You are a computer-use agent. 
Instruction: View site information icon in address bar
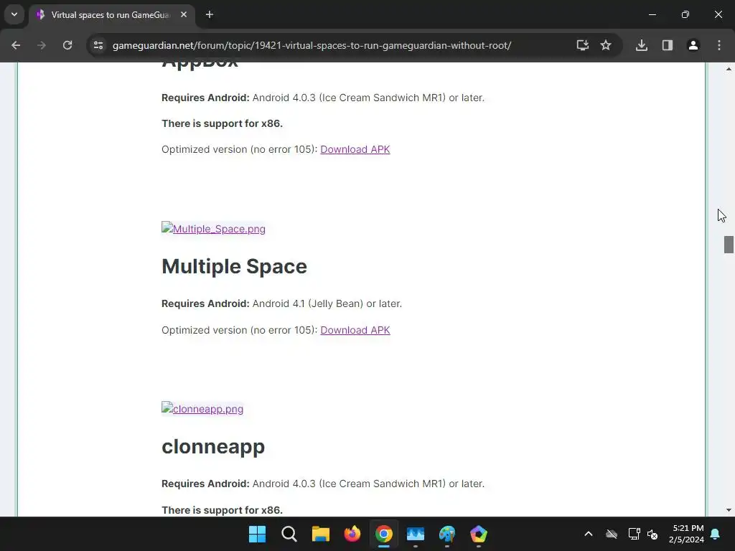98,45
